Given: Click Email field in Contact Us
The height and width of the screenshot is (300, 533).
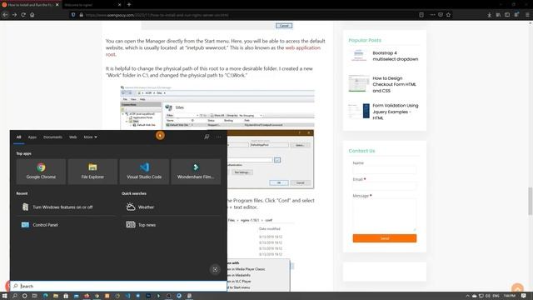Looking at the screenshot, I should pos(384,186).
